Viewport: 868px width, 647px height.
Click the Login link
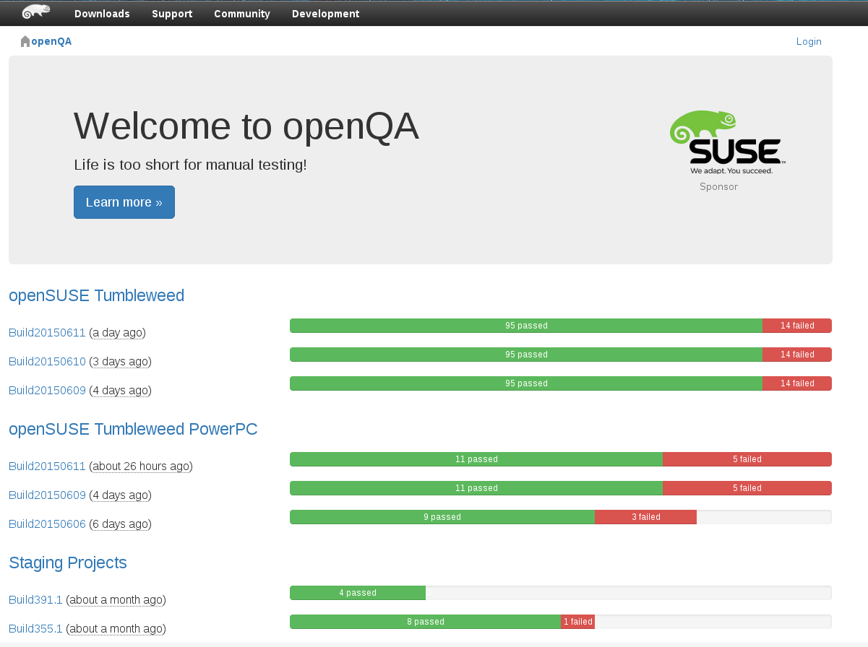coord(809,41)
